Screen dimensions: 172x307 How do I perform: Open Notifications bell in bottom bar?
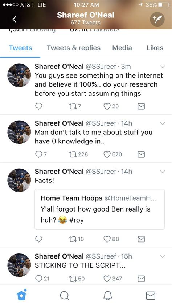[x=108, y=296]
